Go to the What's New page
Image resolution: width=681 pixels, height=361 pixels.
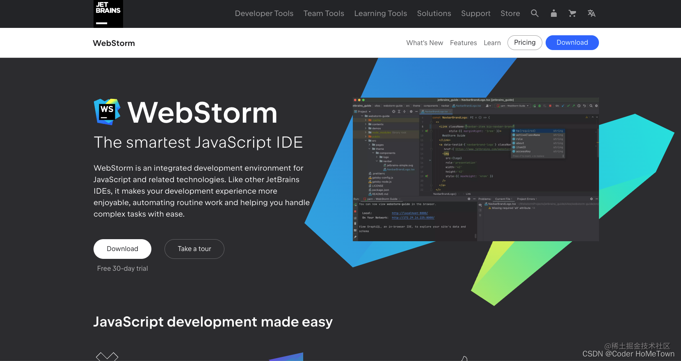pyautogui.click(x=425, y=43)
